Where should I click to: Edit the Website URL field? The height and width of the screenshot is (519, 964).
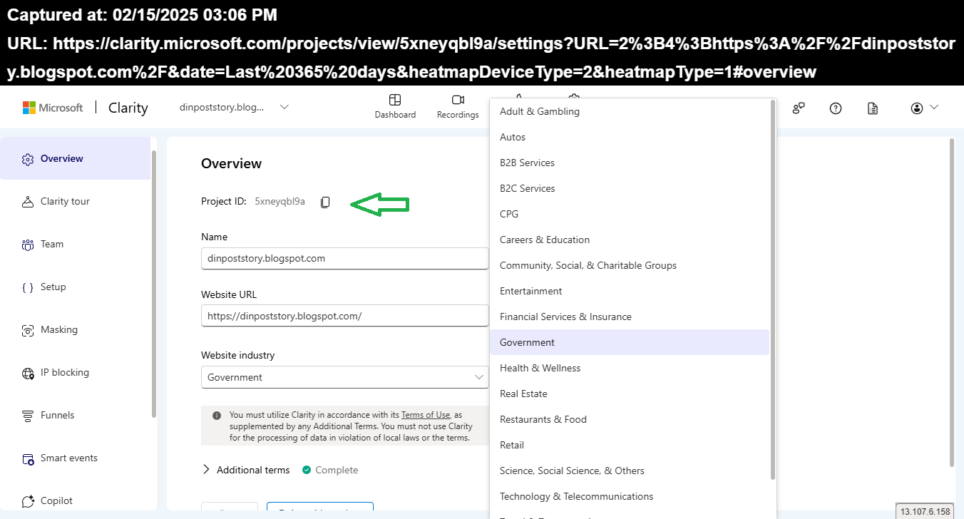click(x=345, y=315)
